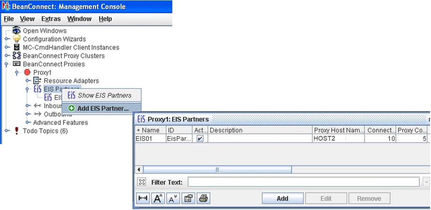This screenshot has width=431, height=210.
Task: Select the Advanced Features tree item
Action: 61,122
